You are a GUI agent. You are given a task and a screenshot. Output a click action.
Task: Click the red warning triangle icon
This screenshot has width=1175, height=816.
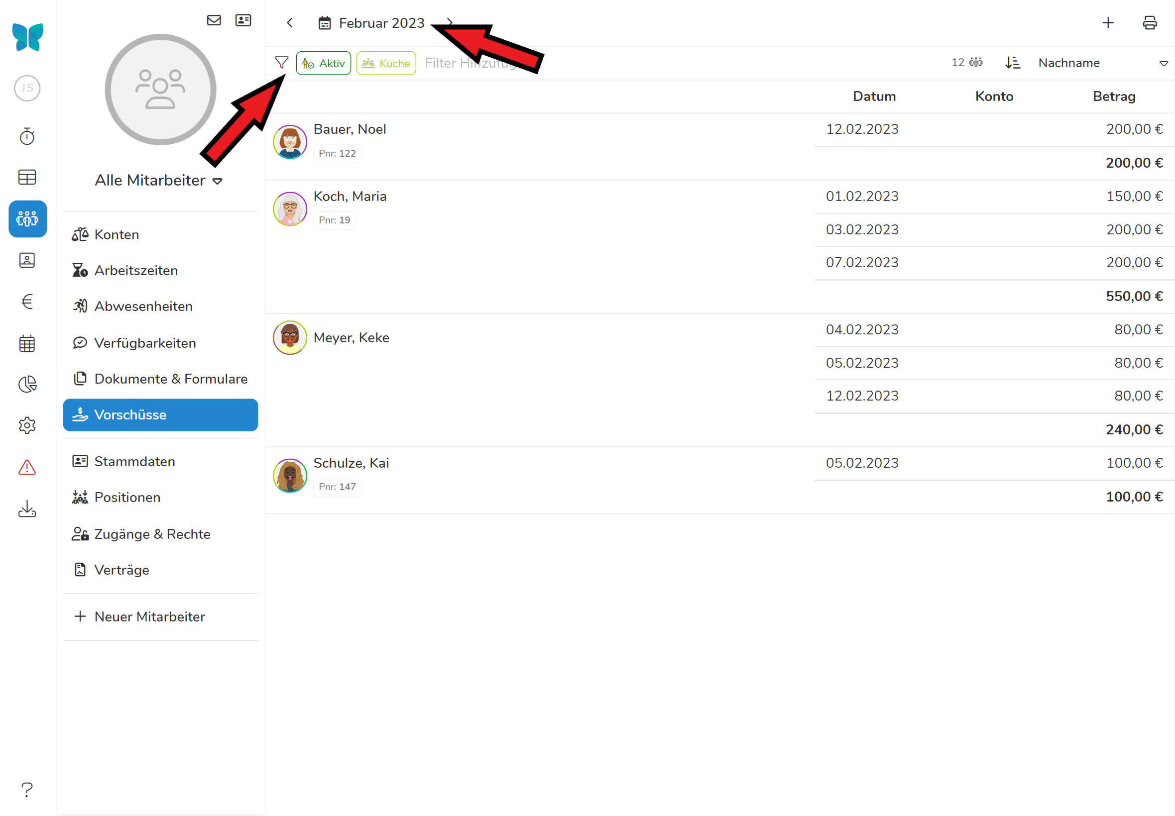27,467
